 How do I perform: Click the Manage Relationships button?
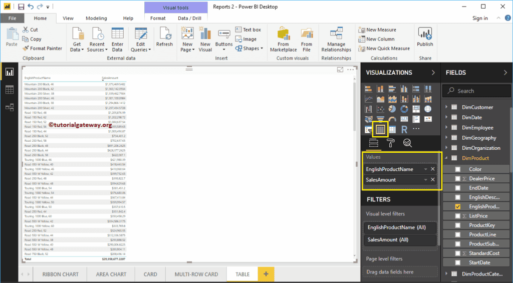coord(336,40)
